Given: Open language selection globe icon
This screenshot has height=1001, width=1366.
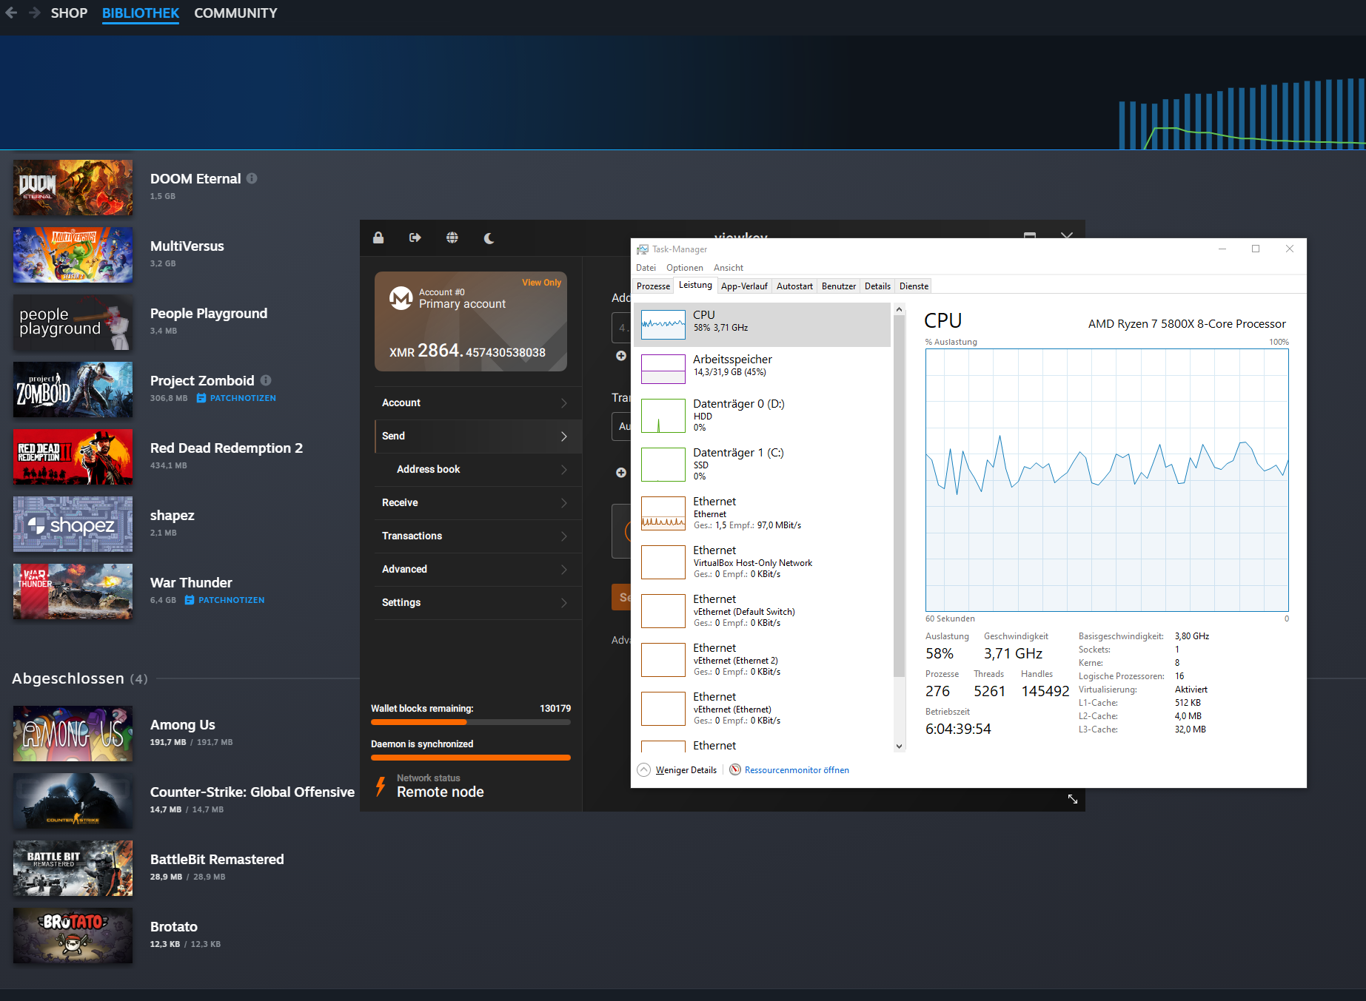Looking at the screenshot, I should point(452,237).
